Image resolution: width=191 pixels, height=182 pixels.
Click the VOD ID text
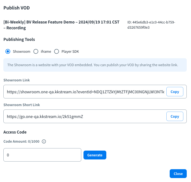coord(151,25)
